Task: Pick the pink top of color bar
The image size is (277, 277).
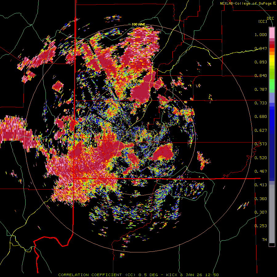Action: [x=272, y=33]
